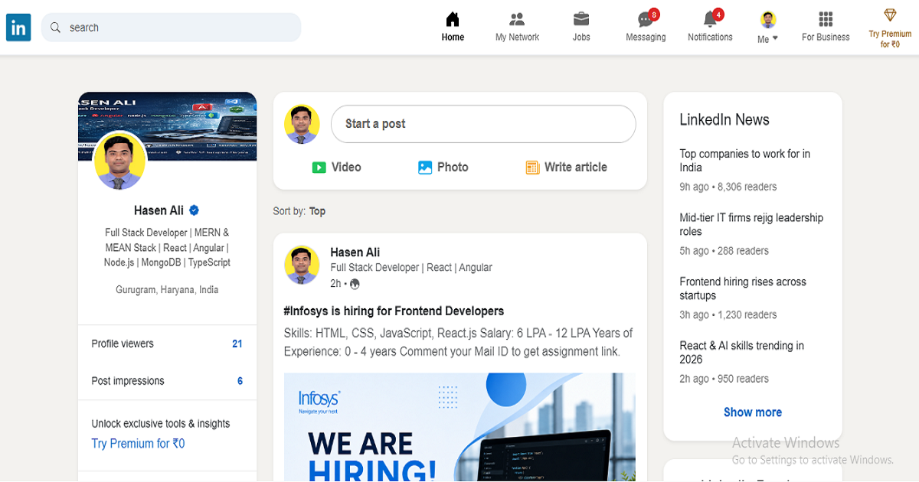Open the Home nav icon
Image resolution: width=919 pixels, height=482 pixels.
(x=453, y=19)
